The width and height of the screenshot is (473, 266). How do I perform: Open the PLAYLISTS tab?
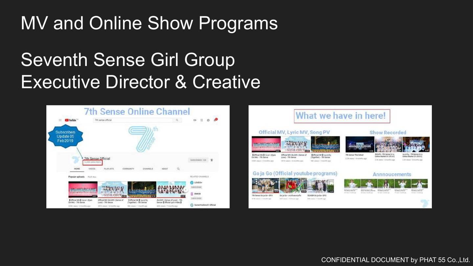(x=109, y=169)
